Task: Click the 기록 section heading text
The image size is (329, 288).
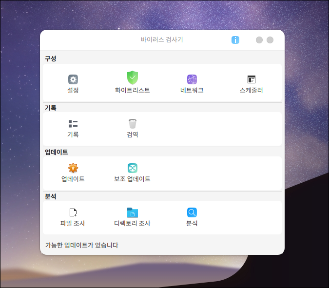Action: (51, 108)
